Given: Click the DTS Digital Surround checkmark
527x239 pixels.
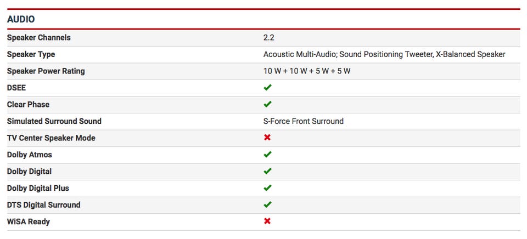Looking at the screenshot, I should [x=267, y=204].
